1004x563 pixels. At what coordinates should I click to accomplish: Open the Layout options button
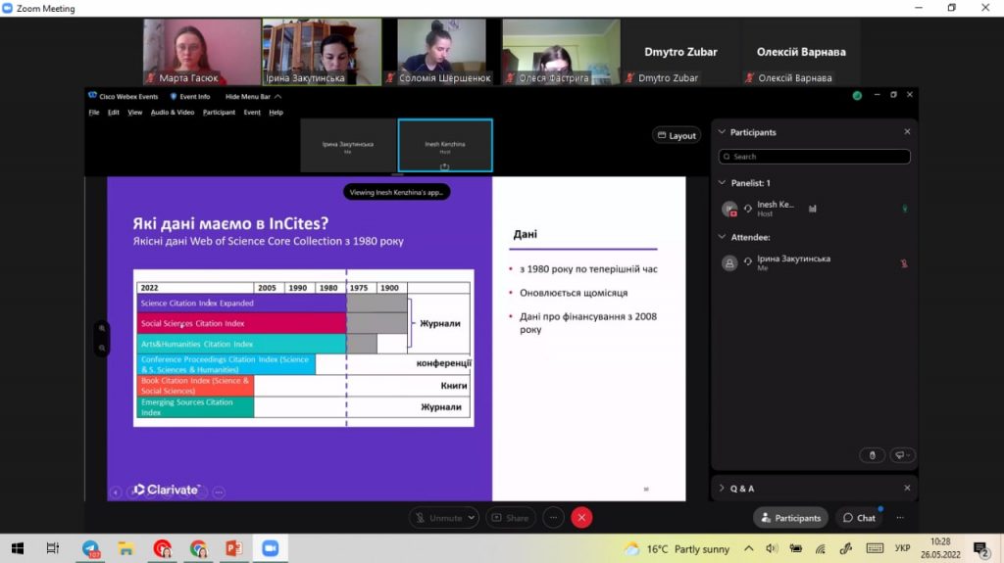coord(677,136)
